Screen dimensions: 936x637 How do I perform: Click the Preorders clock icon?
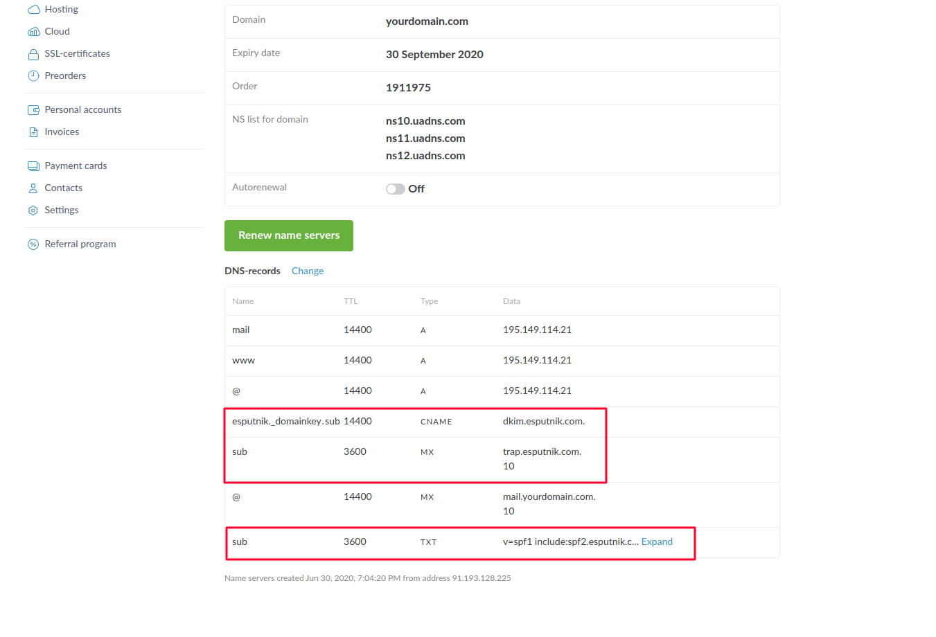click(33, 76)
